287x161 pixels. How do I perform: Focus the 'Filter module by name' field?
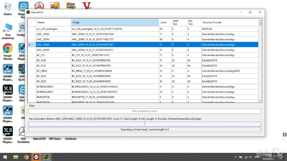click(145, 111)
